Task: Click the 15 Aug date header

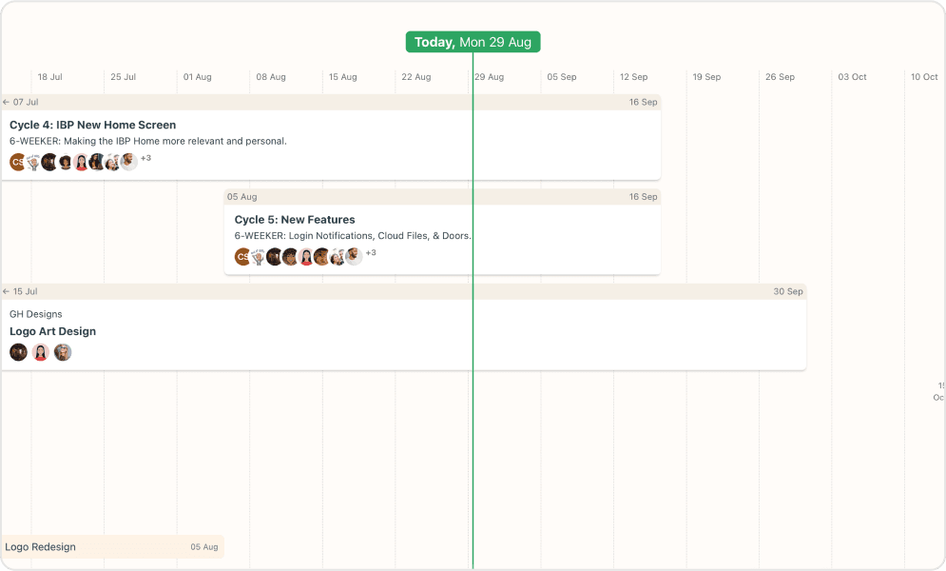Action: [342, 77]
